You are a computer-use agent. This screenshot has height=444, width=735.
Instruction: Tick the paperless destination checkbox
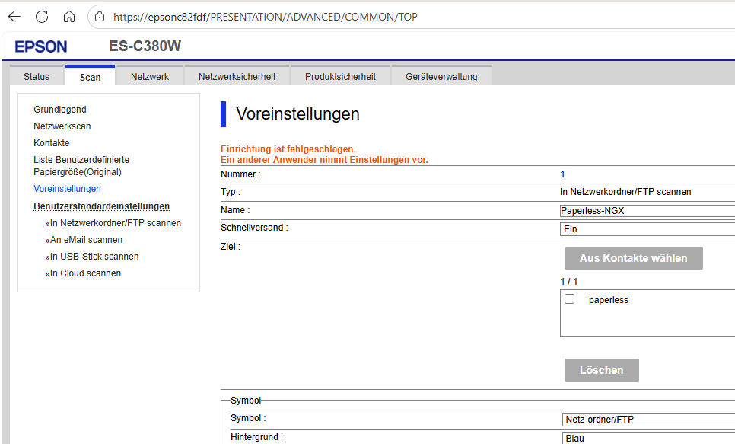pyautogui.click(x=569, y=299)
